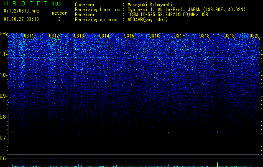Click the Receiving antenna label
The height and width of the screenshot is (167, 263).
[96, 20]
